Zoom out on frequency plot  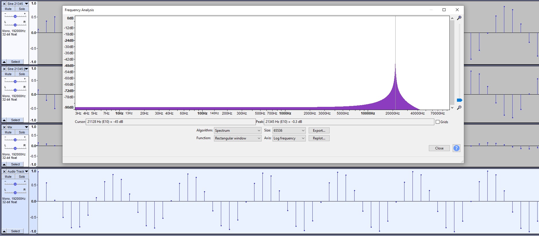459,107
